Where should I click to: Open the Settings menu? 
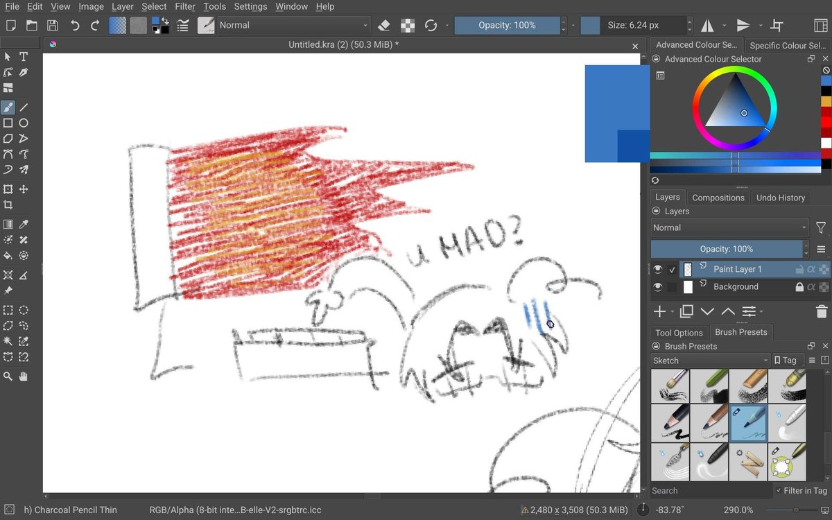(x=250, y=7)
